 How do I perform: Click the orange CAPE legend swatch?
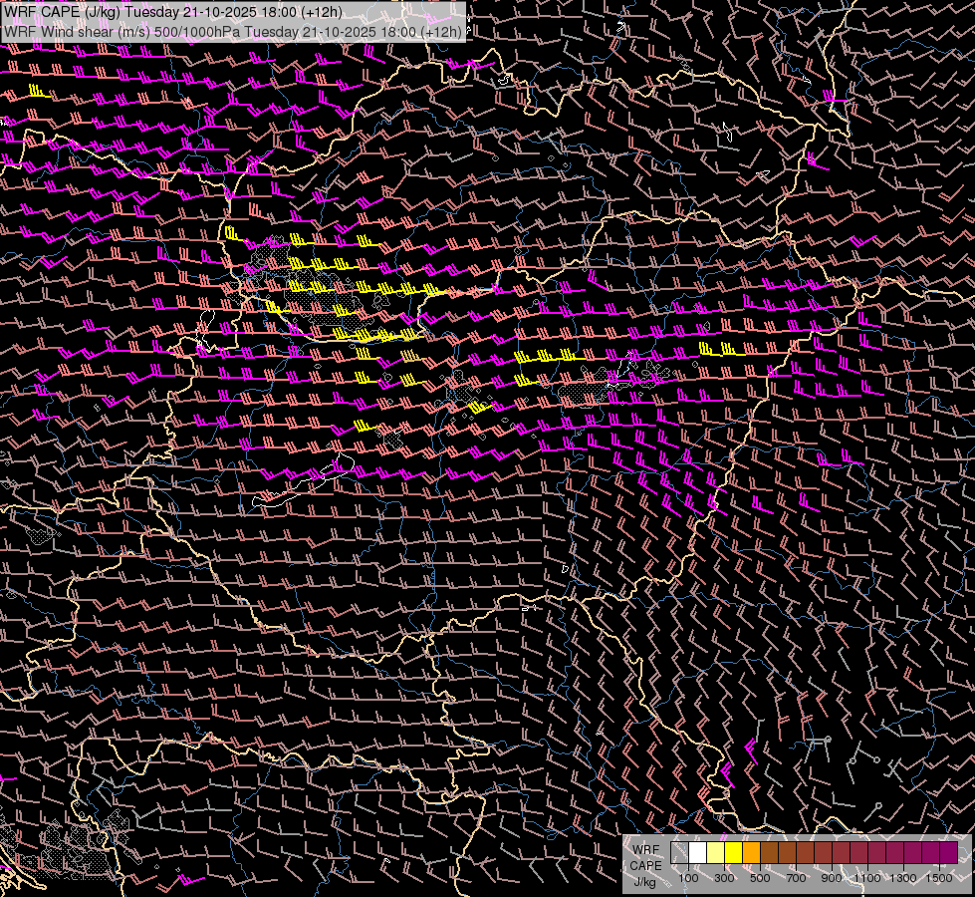(751, 853)
